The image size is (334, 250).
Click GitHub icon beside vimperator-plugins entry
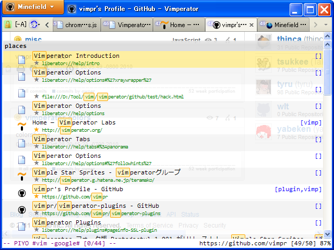pos(22,210)
